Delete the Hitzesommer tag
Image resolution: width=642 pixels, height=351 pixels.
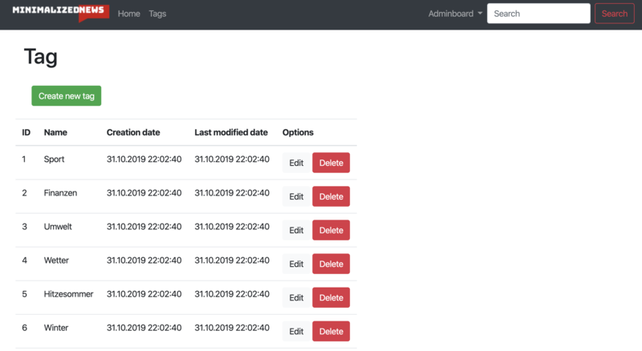click(331, 297)
